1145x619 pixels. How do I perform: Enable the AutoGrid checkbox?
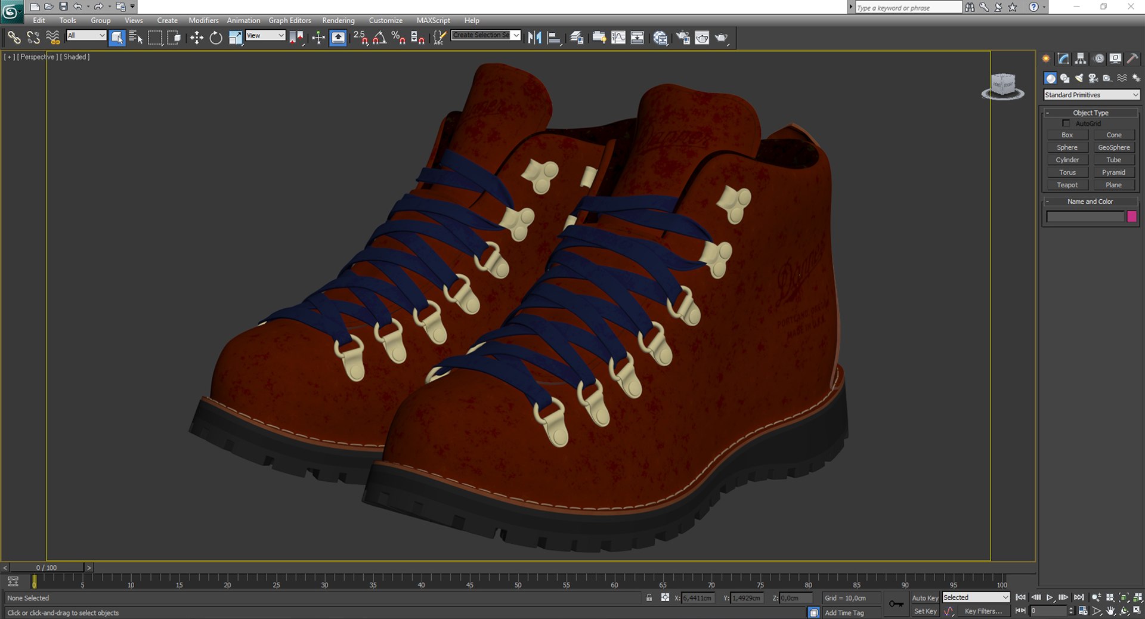click(1066, 123)
